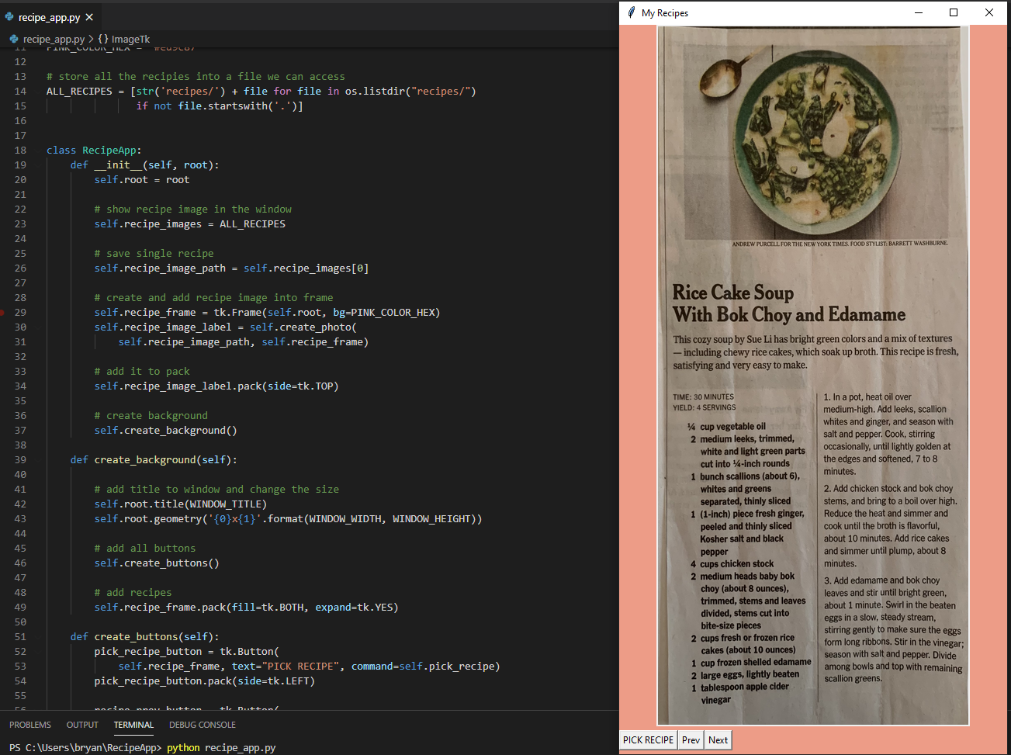Click the Prev button in My Recipes
Image resolution: width=1011 pixels, height=755 pixels.
click(x=691, y=740)
